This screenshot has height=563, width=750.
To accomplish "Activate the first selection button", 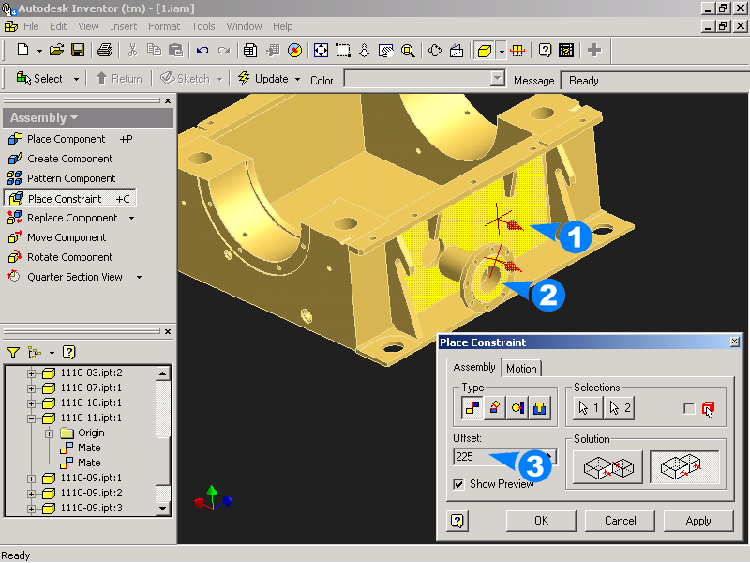I will [589, 408].
